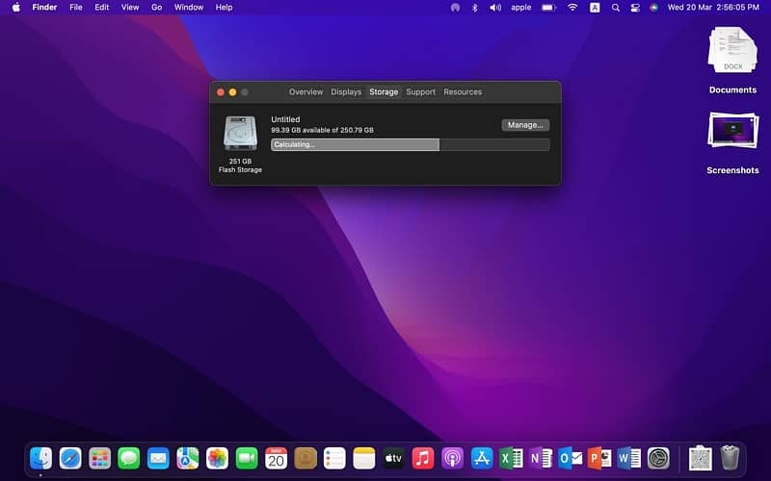This screenshot has width=771, height=481.
Task: Click the Calculating storage progress bar
Action: 410,145
